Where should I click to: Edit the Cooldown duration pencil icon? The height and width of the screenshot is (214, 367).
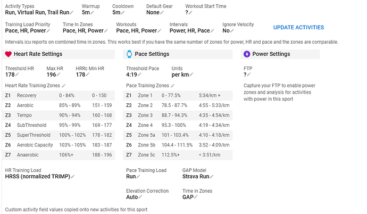point(122,12)
